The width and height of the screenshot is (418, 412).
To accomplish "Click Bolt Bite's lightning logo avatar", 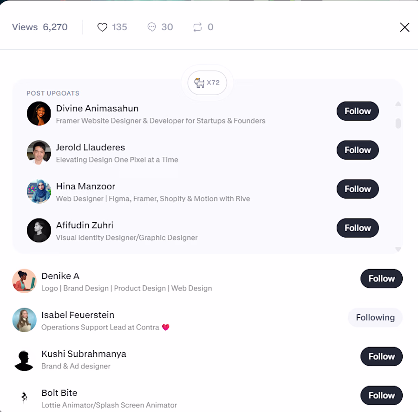I will [x=24, y=398].
